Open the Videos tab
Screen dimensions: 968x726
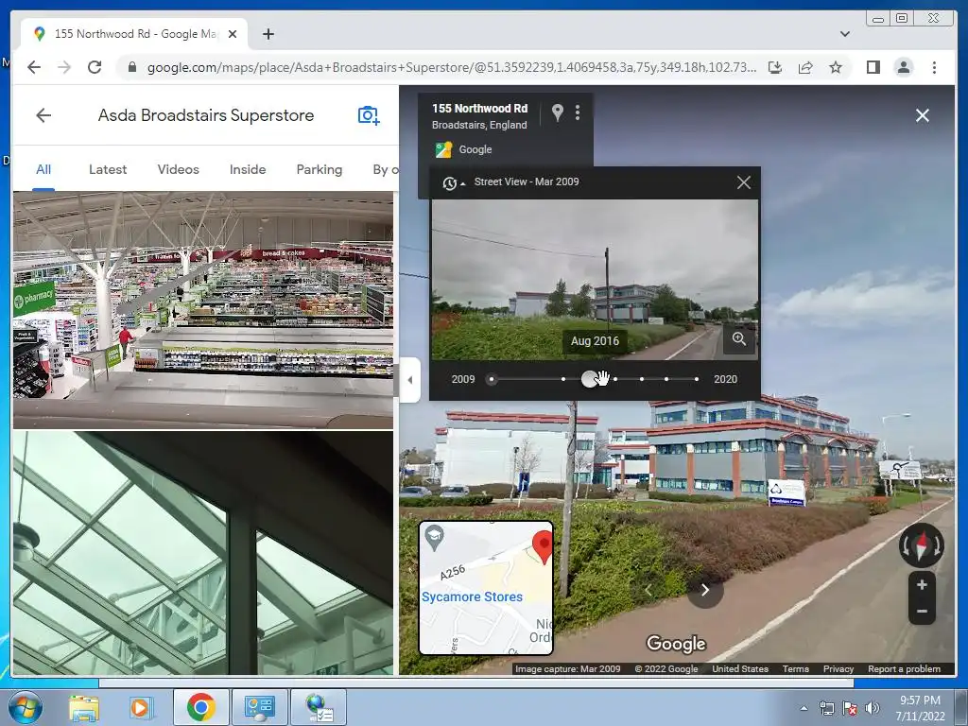click(178, 169)
